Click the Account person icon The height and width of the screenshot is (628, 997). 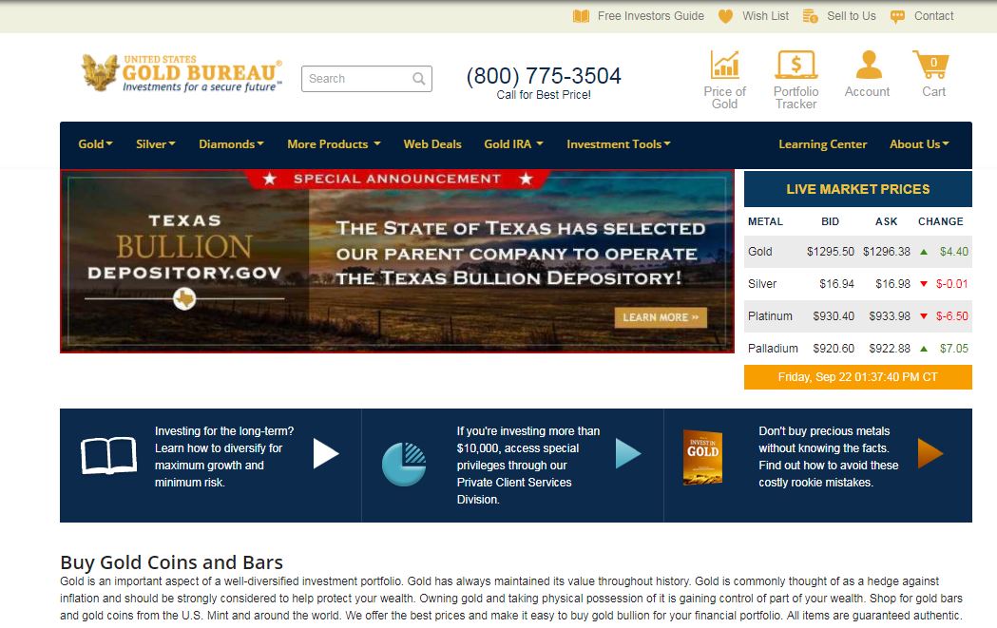click(x=867, y=66)
